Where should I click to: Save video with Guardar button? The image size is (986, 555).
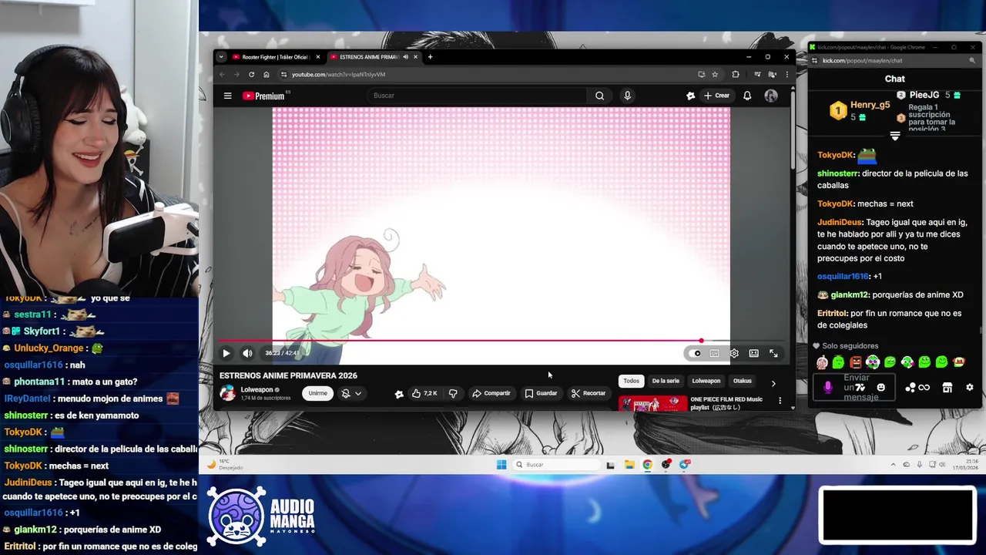click(542, 393)
